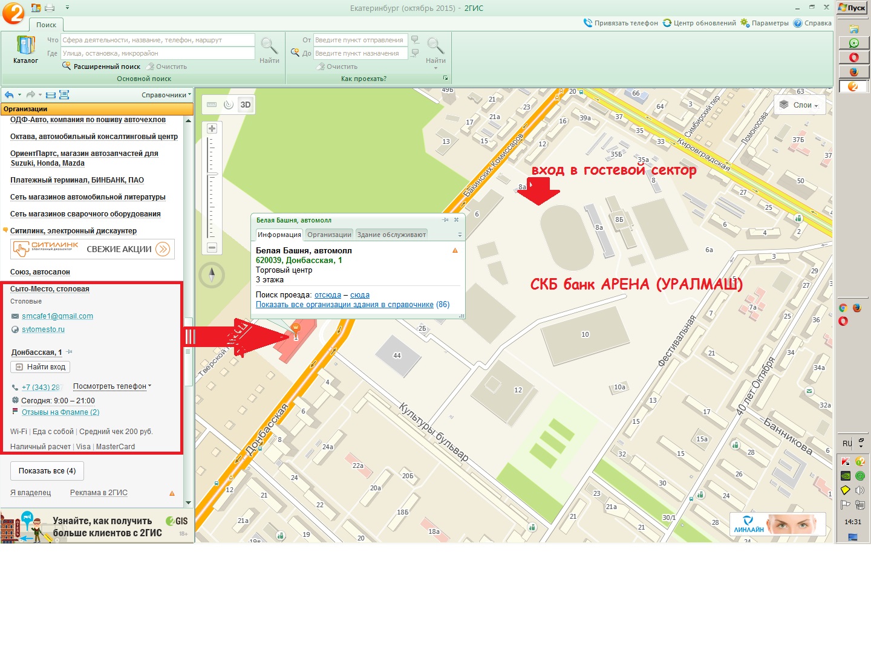Expand the Справочники dropdown
Viewport: 871px width, 659px height.
166,95
